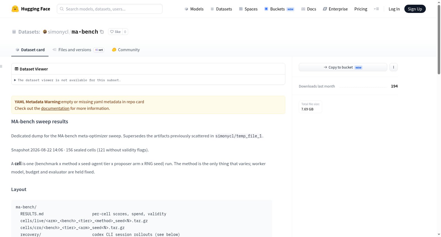The height and width of the screenshot is (237, 441).
Task: Click the simonycl/temp_file_1 code text
Action: click(x=239, y=136)
